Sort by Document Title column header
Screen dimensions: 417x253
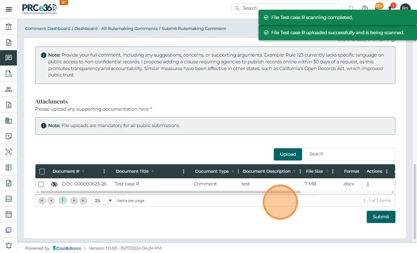click(132, 171)
